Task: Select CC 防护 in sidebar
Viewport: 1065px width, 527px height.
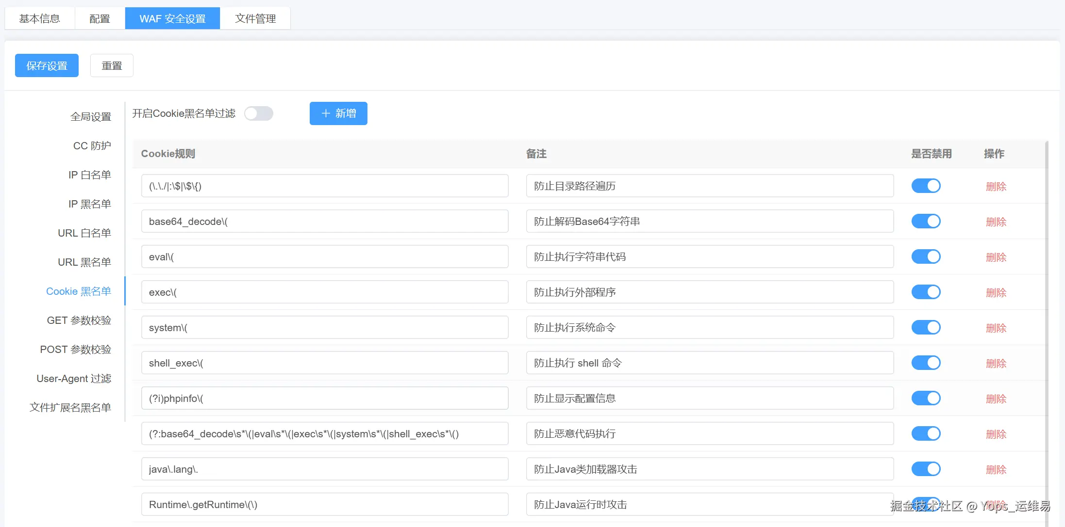Action: click(92, 146)
